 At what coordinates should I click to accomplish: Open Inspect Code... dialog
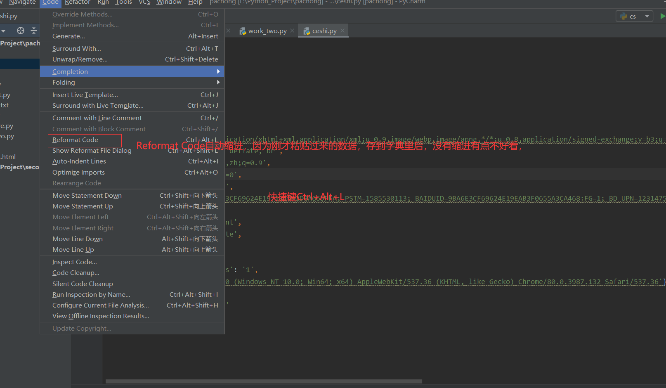point(132,262)
